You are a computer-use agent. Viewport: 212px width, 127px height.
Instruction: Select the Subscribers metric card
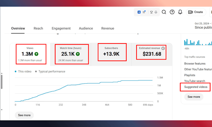coord(111,54)
